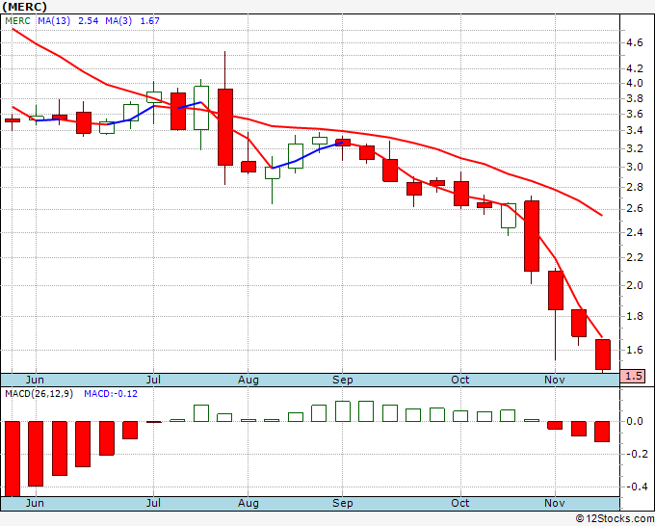This screenshot has width=655, height=526.
Task: Click the 4.0 price axis label
Action: [634, 83]
